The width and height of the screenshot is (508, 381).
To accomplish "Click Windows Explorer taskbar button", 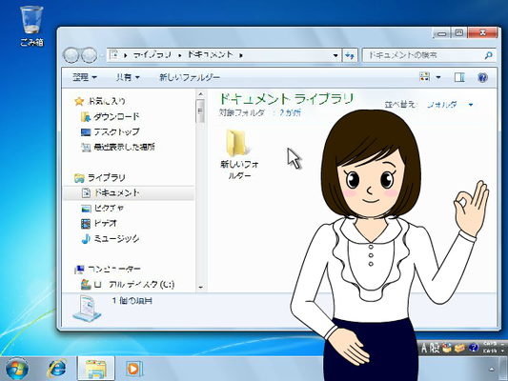I will click(96, 369).
